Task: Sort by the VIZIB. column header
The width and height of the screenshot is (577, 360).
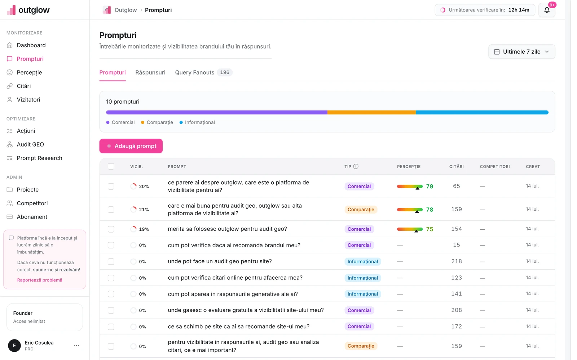Action: tap(136, 167)
